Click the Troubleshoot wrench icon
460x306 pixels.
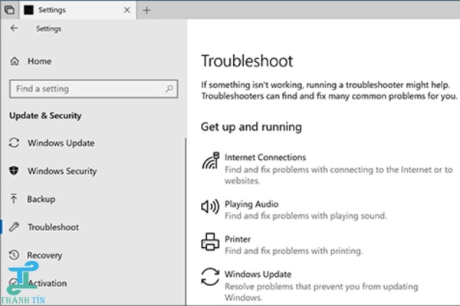coord(14,227)
